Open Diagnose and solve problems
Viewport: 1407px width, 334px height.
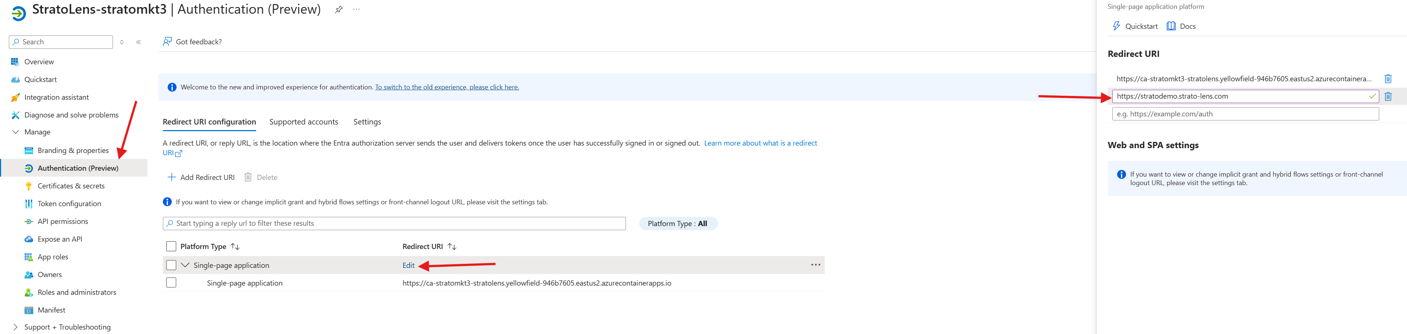click(71, 115)
